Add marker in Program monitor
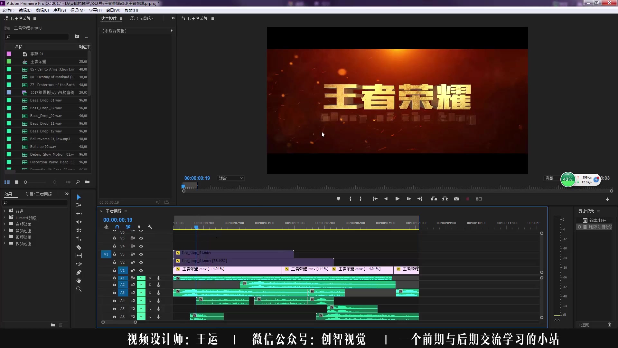Screen dimensions: 618x348 pos(338,199)
